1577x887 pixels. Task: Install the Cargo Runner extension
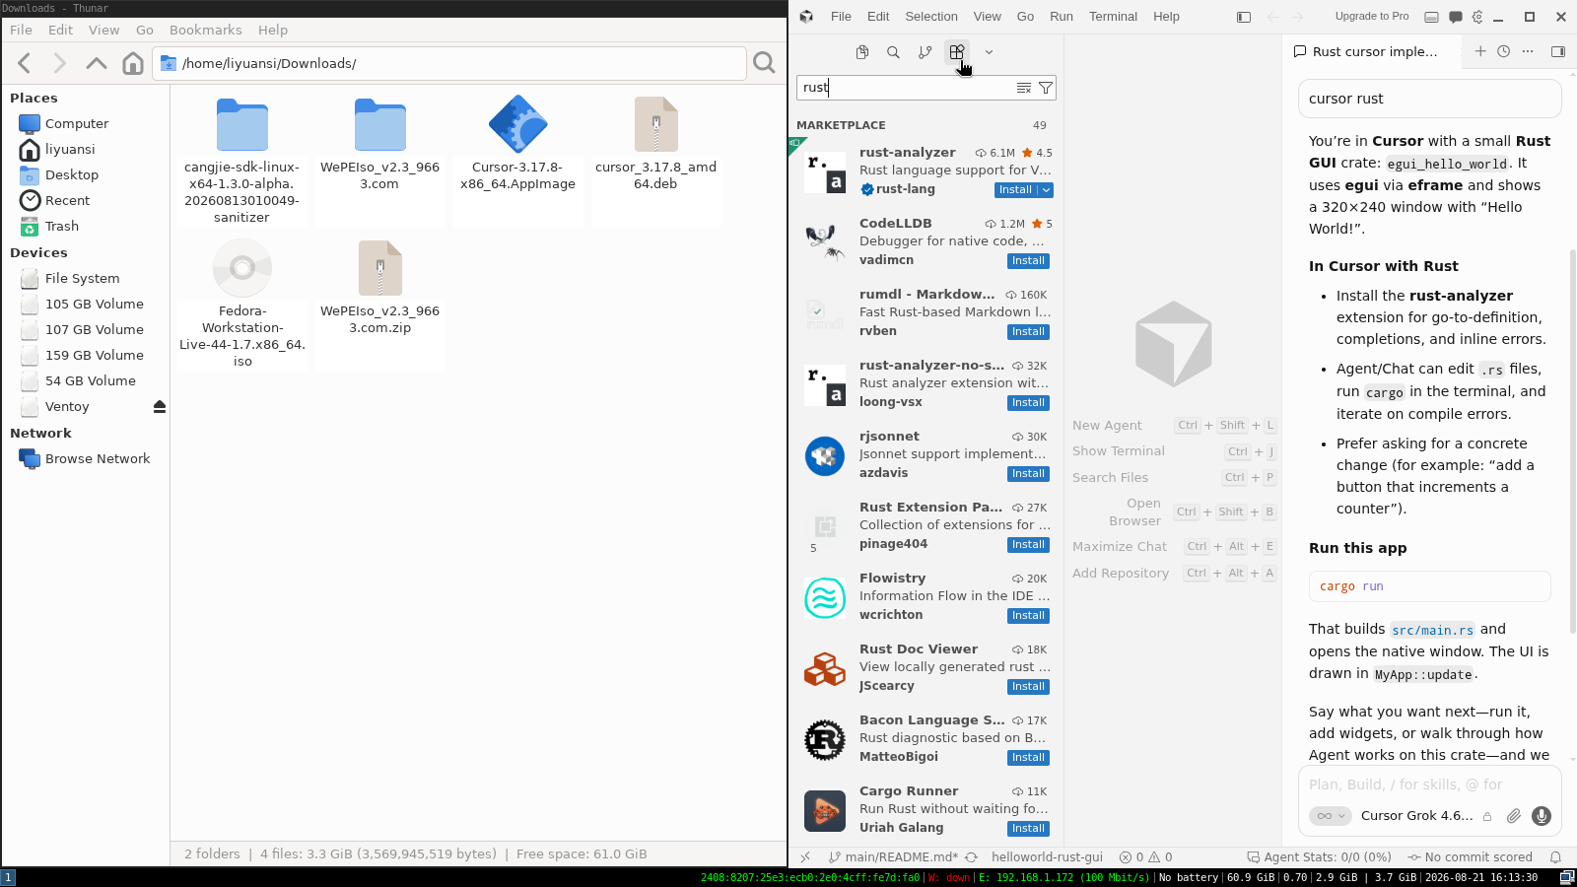click(1028, 829)
